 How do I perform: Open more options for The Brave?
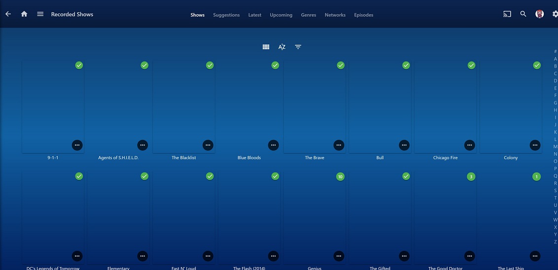click(339, 145)
